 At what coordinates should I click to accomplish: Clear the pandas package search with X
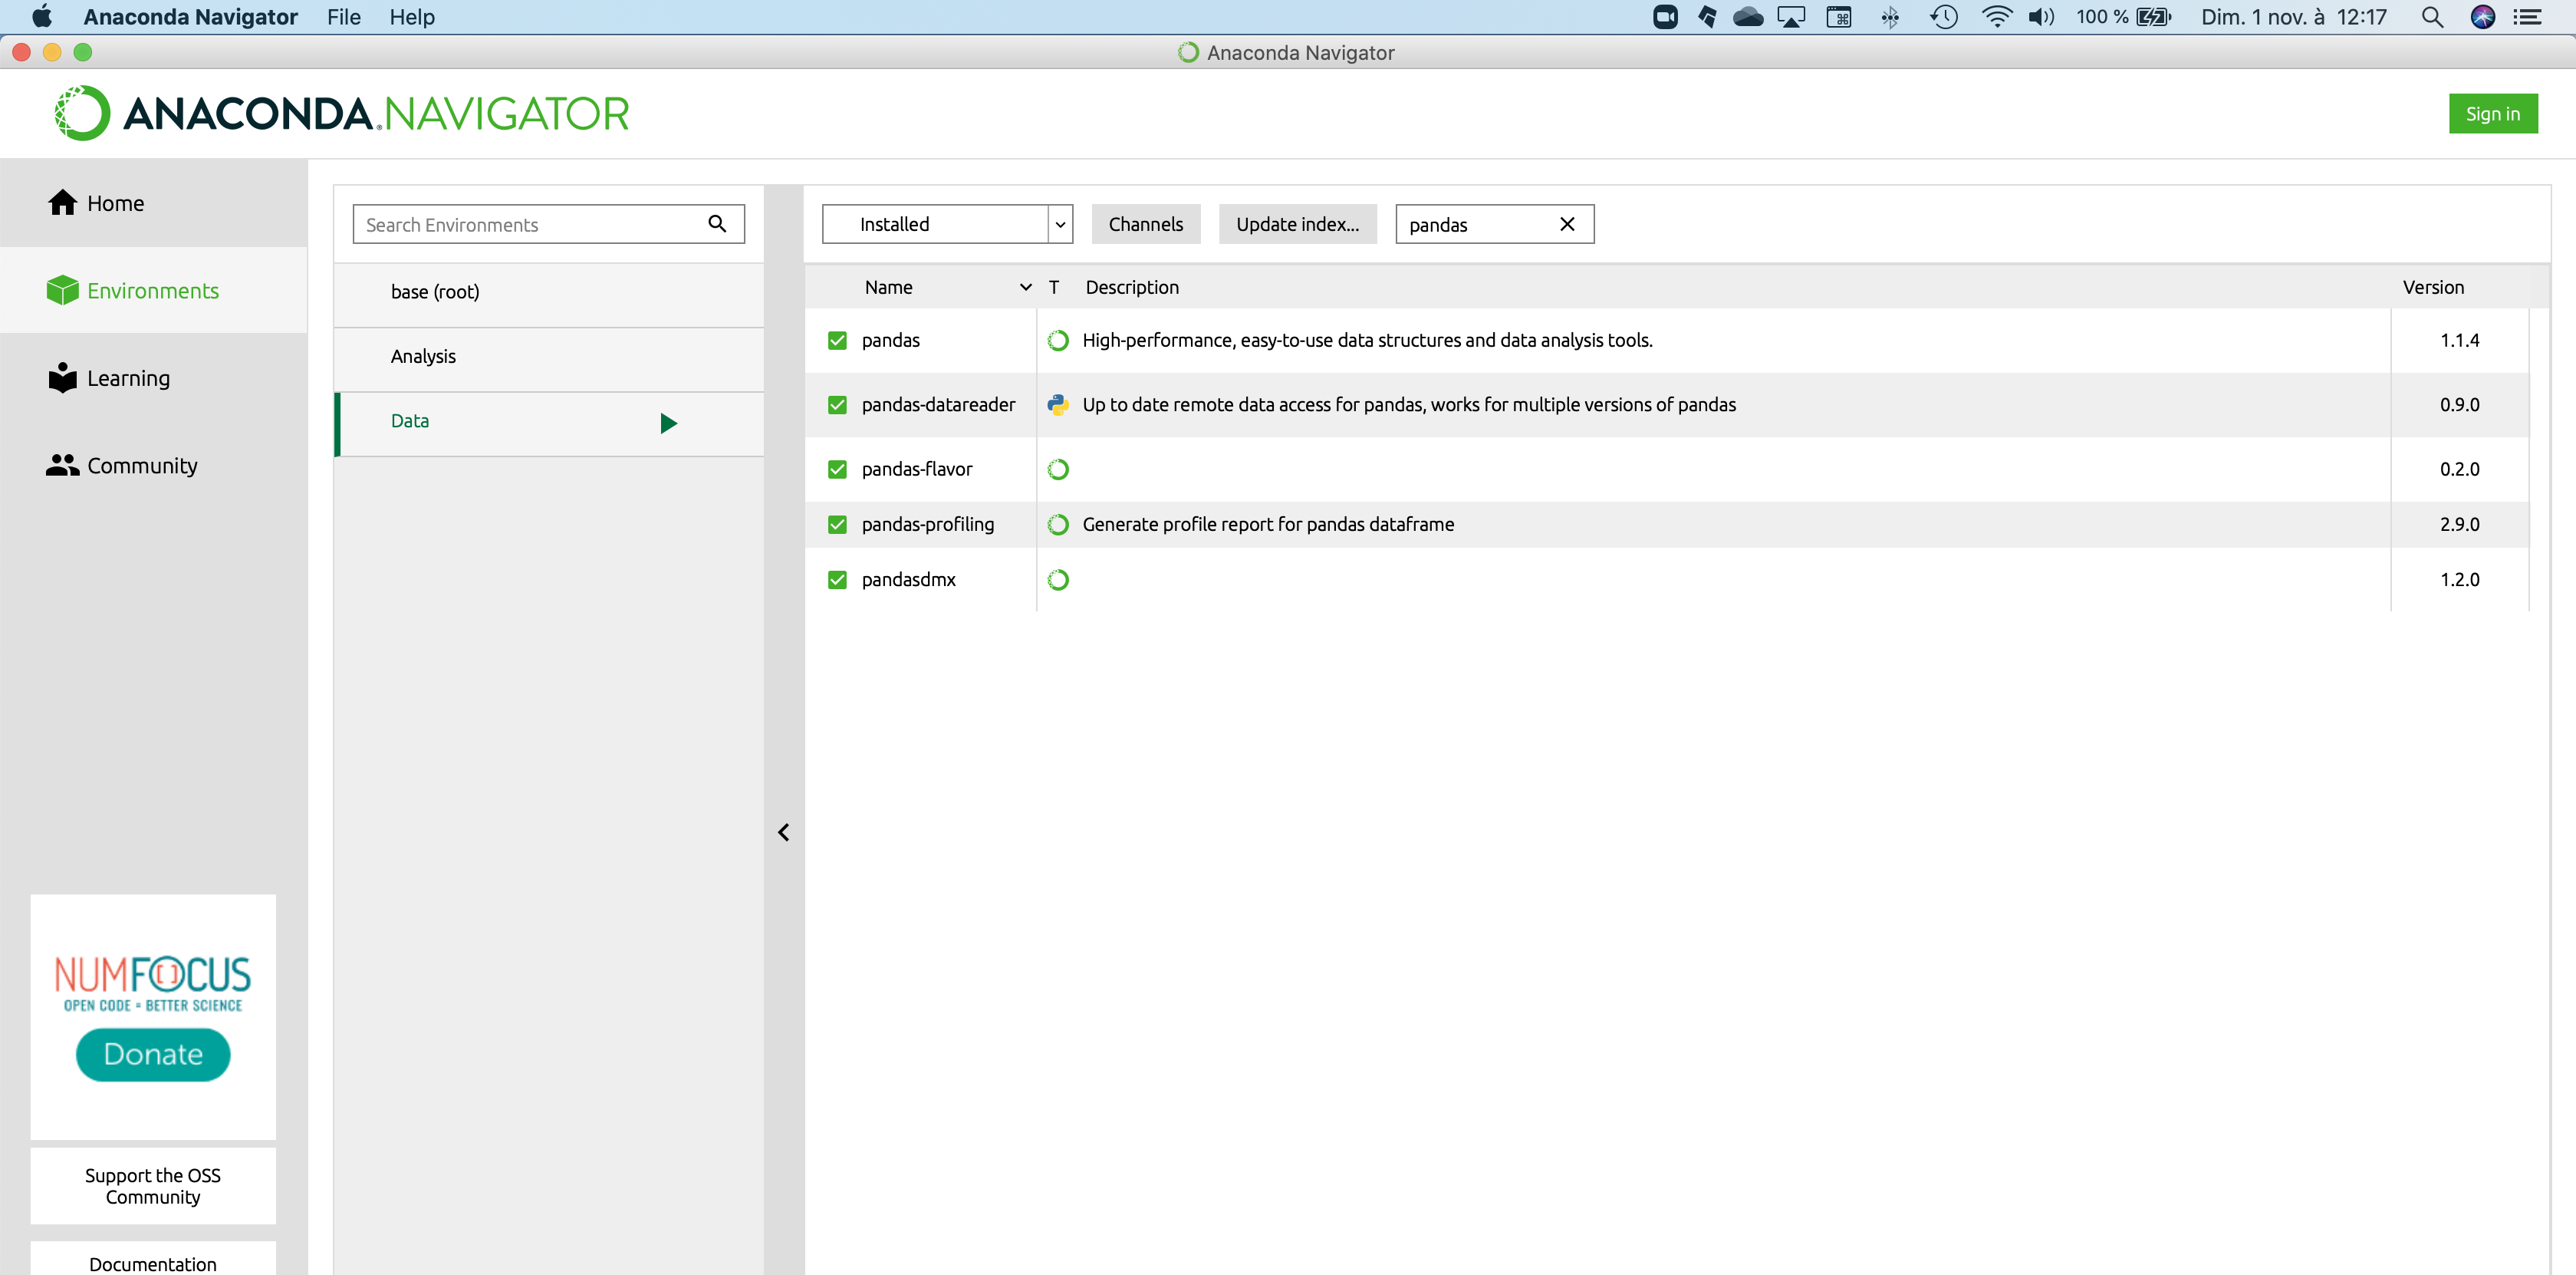click(x=1567, y=224)
